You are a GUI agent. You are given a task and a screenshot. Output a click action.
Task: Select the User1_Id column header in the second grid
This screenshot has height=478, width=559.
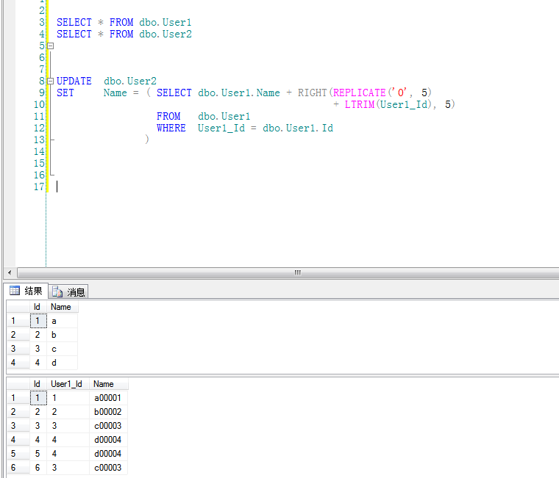(68, 384)
